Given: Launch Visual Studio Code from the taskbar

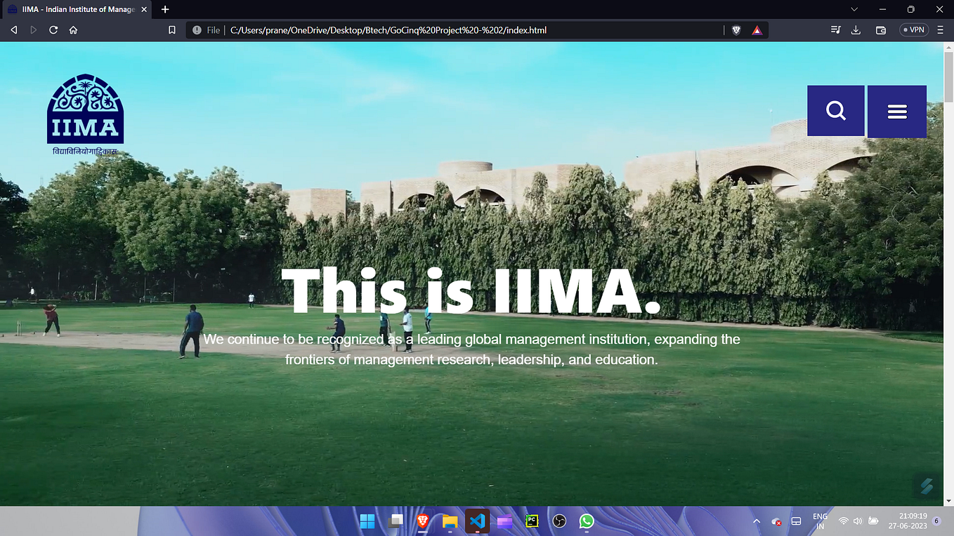Looking at the screenshot, I should click(477, 521).
